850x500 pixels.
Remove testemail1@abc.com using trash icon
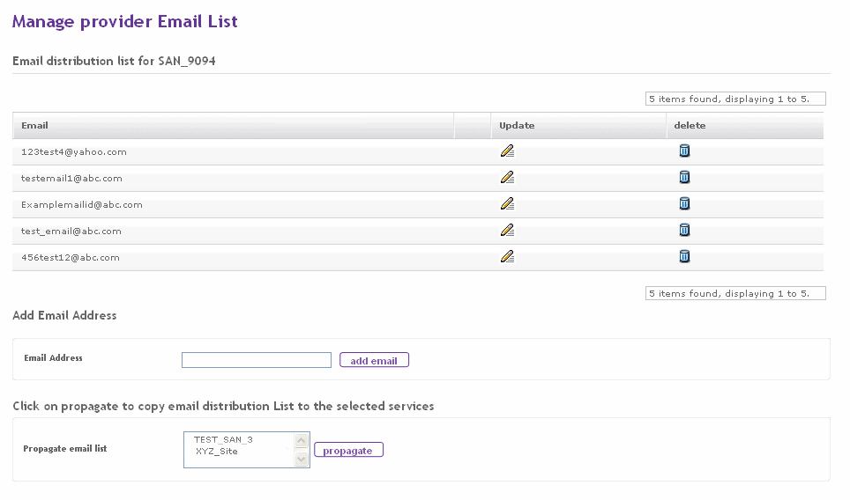(684, 177)
